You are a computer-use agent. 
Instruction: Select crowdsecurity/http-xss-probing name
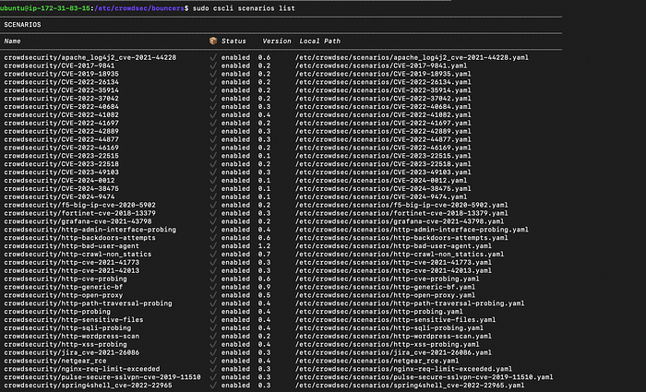66,345
